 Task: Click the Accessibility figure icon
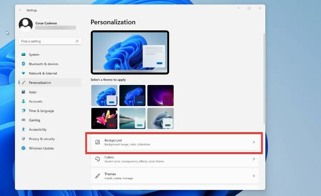(24, 130)
